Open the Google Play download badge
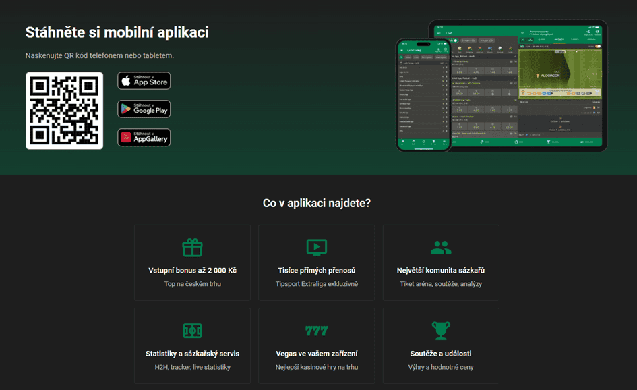This screenshot has height=390, width=637. (x=144, y=109)
